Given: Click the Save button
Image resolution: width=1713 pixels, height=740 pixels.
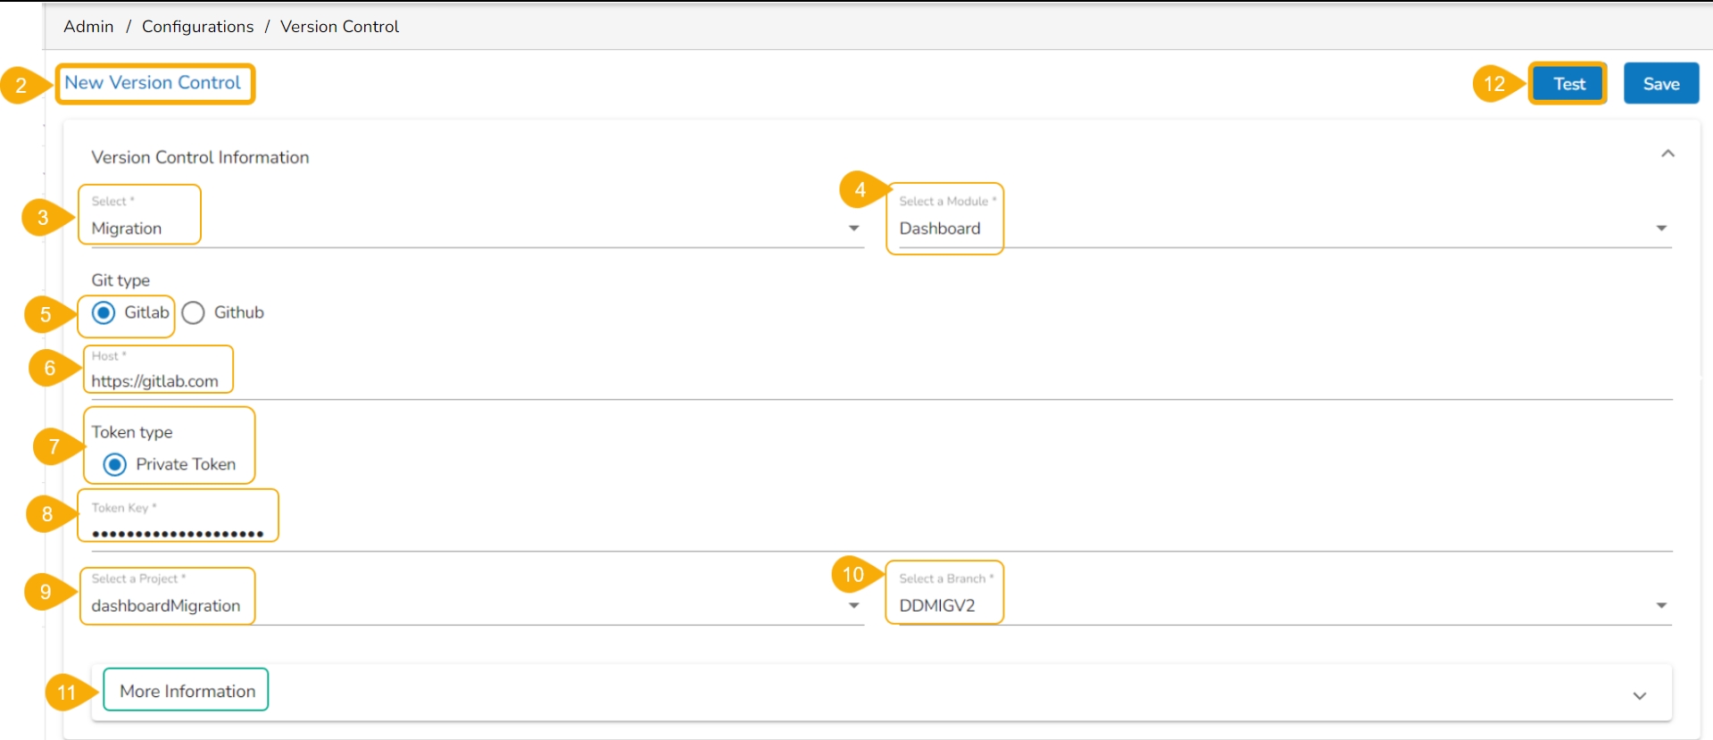Looking at the screenshot, I should click(1660, 84).
